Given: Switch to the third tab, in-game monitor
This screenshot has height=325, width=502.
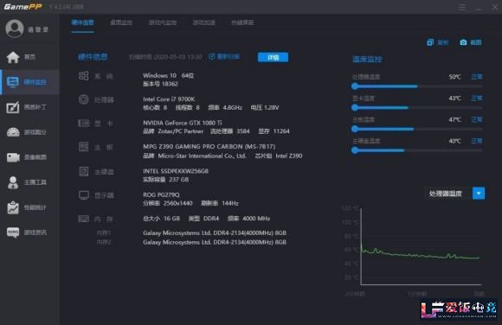Looking at the screenshot, I should click(163, 22).
